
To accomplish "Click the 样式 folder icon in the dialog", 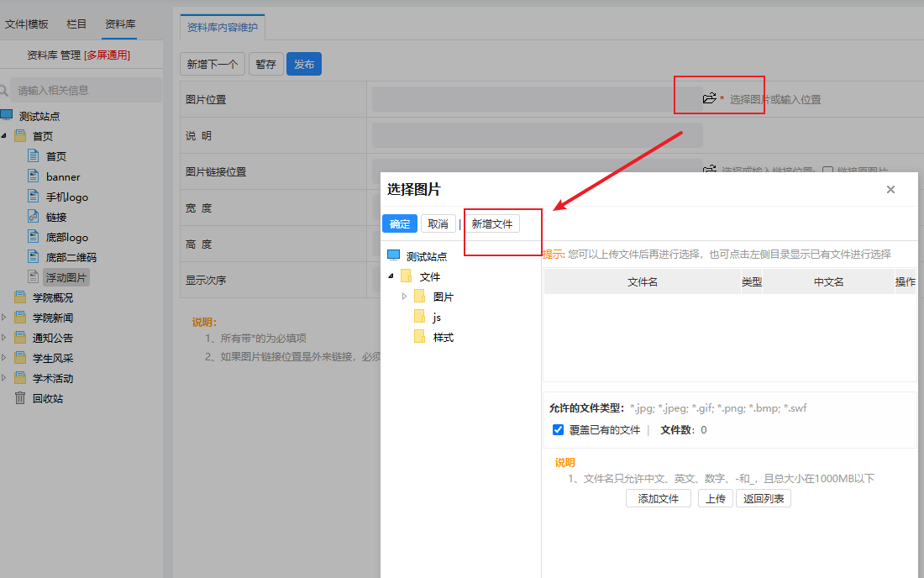I will [419, 336].
